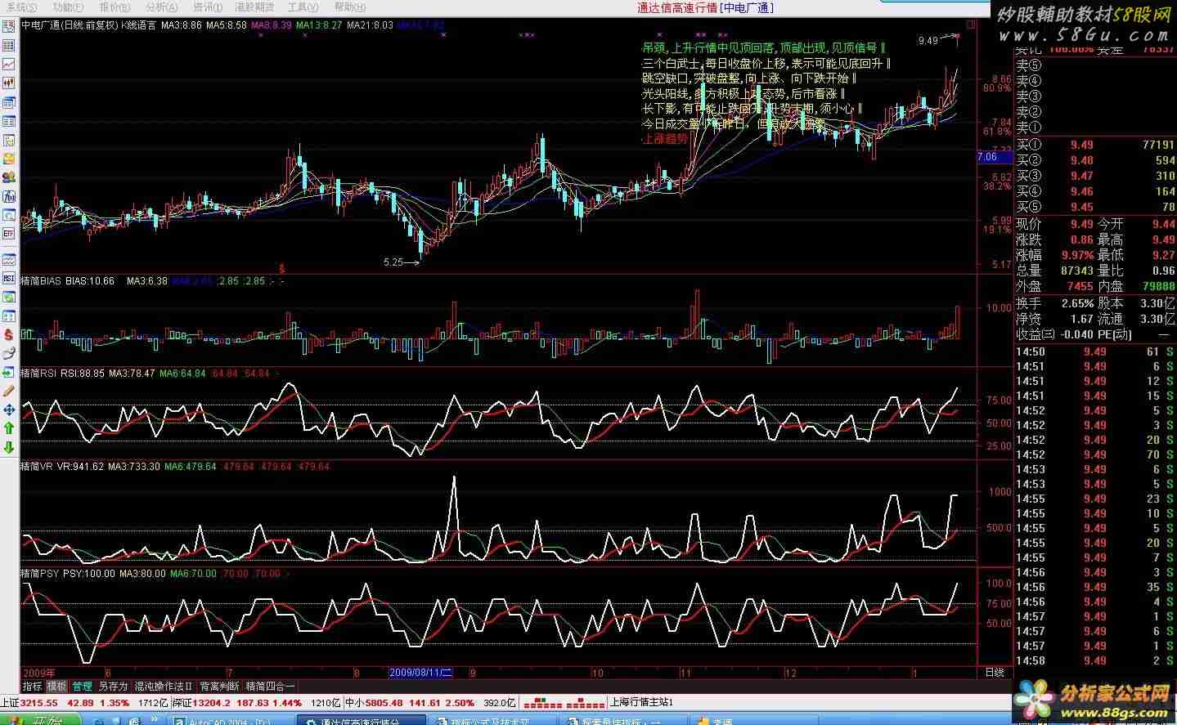Click the green up arrow icon

9,428
